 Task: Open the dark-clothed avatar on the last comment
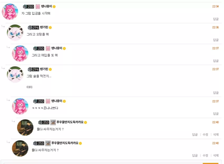coord(20,148)
